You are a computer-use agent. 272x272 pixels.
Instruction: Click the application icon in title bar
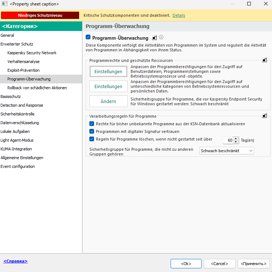tap(4, 4)
